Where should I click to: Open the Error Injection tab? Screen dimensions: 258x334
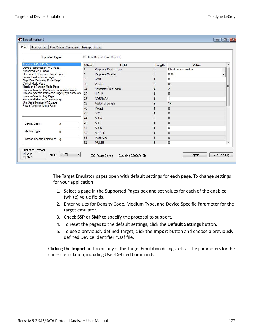[39, 47]
